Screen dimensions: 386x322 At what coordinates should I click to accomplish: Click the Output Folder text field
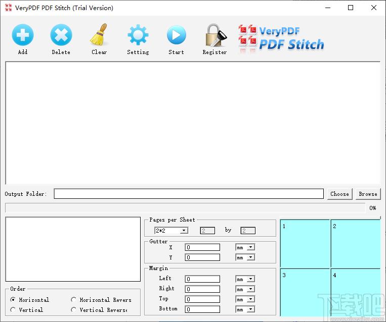[x=189, y=193]
